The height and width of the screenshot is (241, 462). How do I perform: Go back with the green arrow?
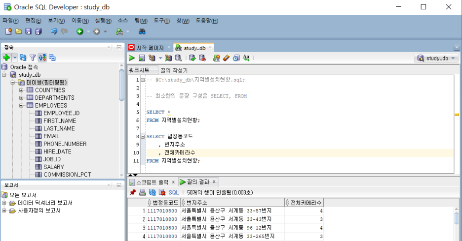click(80, 31)
